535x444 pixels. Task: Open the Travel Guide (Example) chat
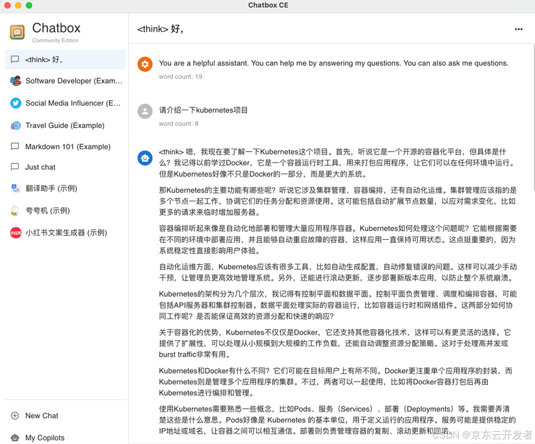[65, 125]
